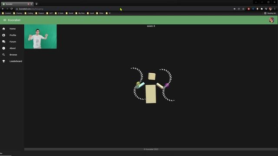
Task: Open the GCP bookmarks folder
Action: click(x=50, y=13)
